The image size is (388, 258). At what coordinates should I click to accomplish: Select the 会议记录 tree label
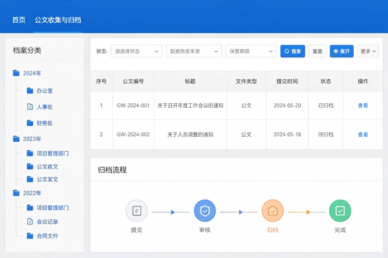(47, 222)
